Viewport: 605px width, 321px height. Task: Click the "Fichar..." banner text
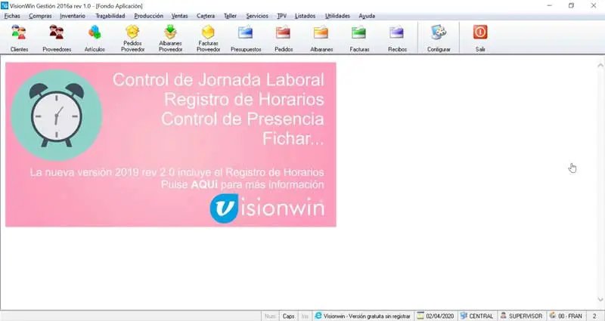293,139
